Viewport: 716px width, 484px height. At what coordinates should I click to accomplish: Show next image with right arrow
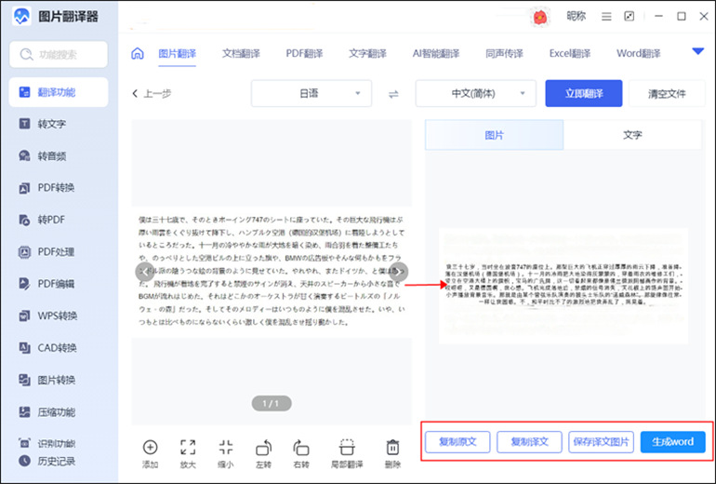tap(399, 272)
